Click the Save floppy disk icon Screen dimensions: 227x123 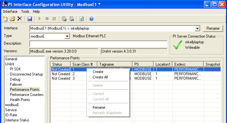point(30,19)
